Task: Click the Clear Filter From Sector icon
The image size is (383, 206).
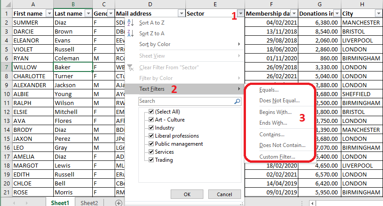Action: pyautogui.click(x=131, y=67)
